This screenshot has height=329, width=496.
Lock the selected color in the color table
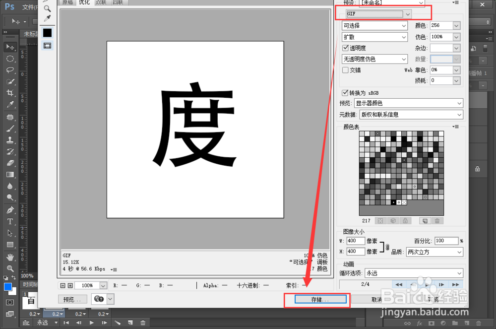(405, 220)
